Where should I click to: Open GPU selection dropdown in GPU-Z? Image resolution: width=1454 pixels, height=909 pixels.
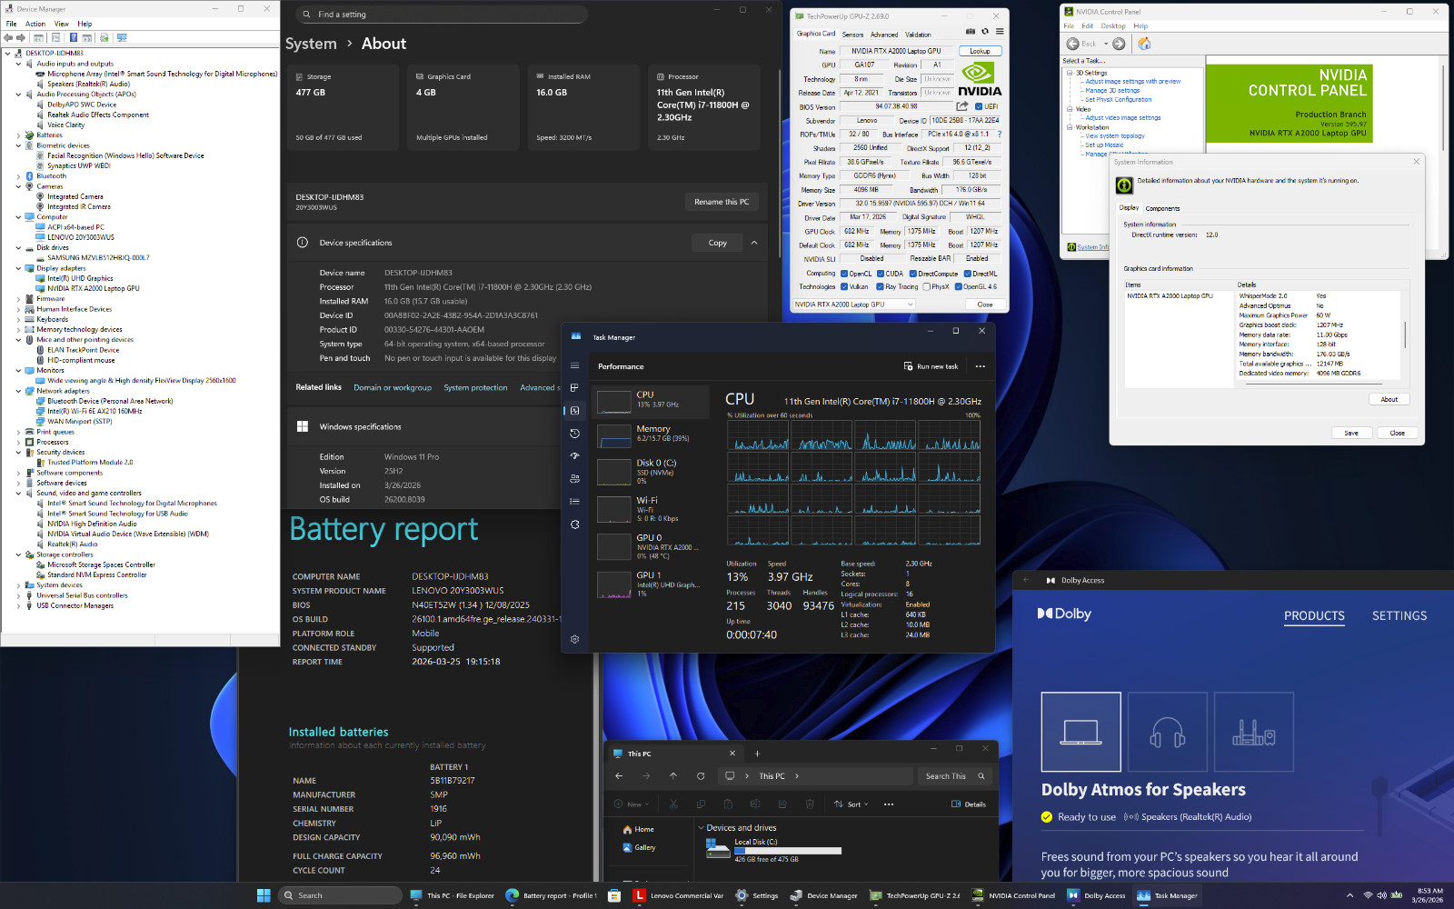tap(853, 305)
